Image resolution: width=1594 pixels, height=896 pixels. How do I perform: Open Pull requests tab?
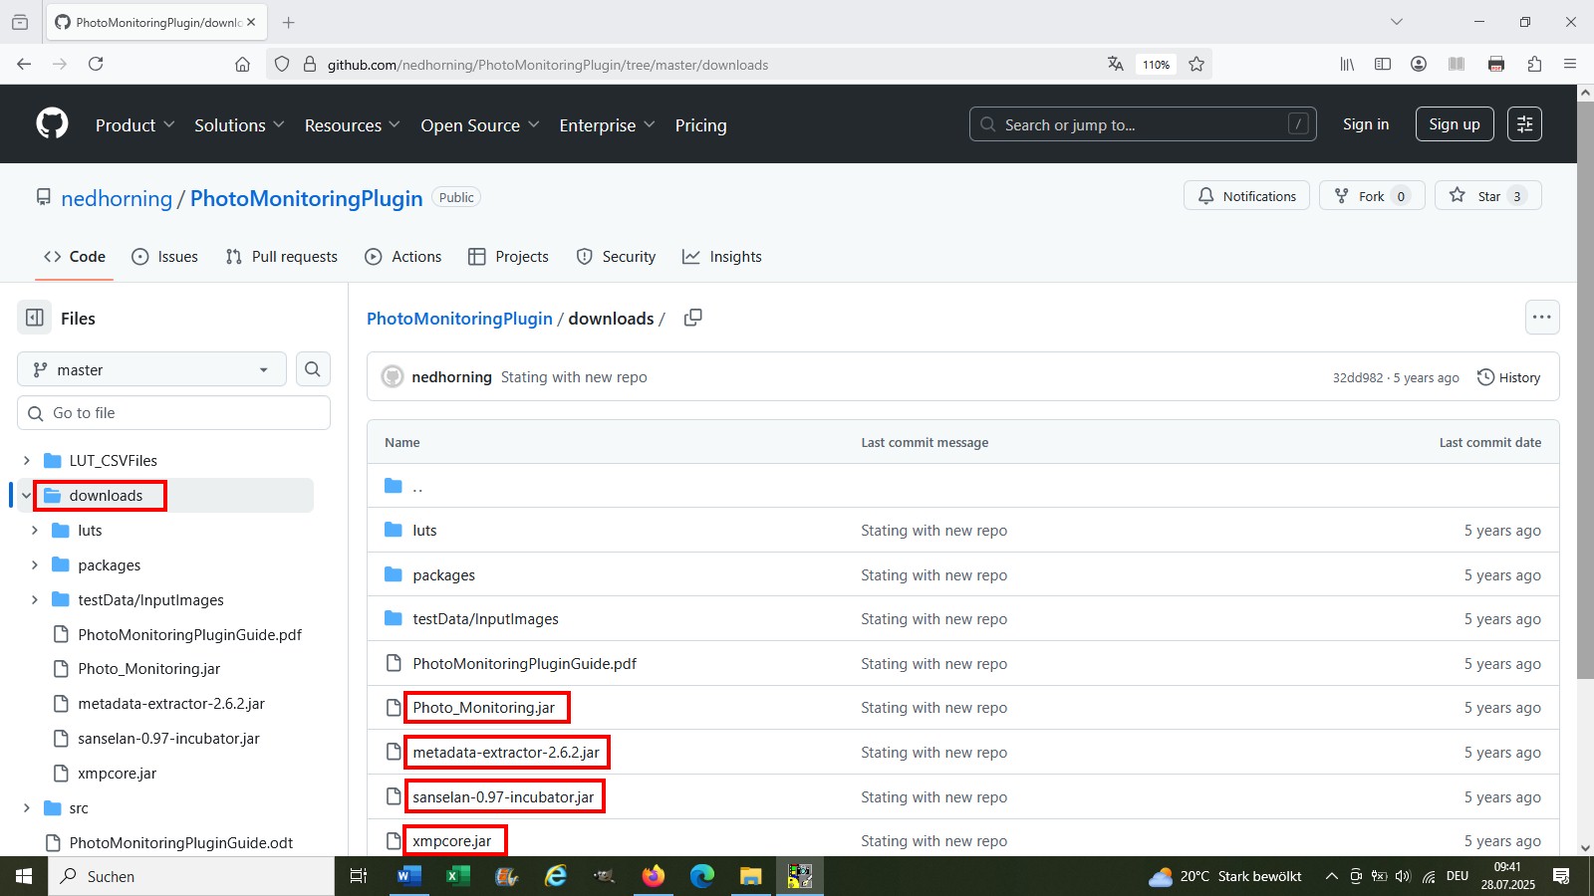pyautogui.click(x=282, y=256)
